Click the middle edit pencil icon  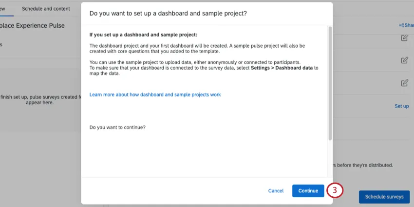tap(404, 60)
